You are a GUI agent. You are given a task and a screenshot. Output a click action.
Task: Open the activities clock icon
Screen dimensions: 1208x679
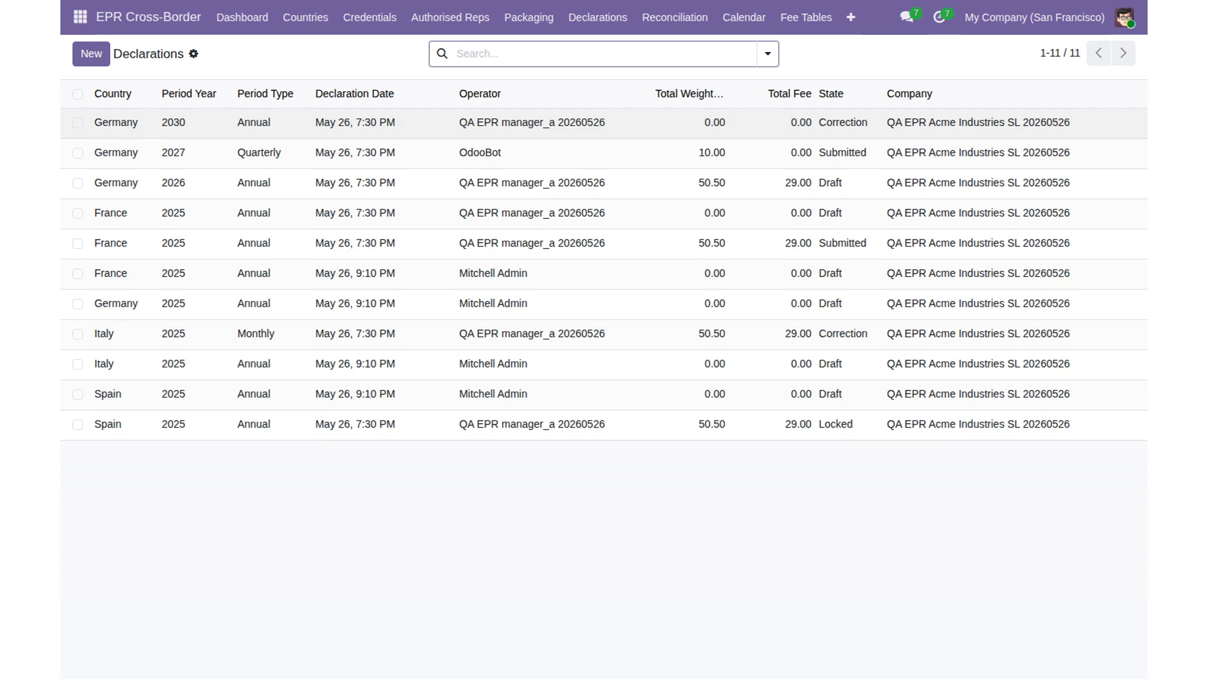click(939, 17)
